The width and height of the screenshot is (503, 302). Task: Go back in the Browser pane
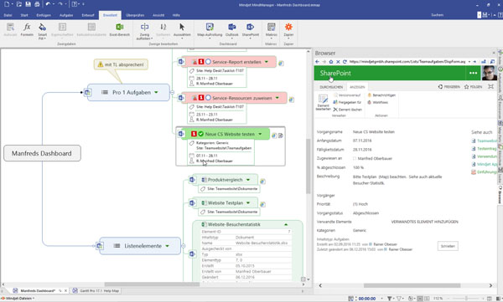pos(317,62)
